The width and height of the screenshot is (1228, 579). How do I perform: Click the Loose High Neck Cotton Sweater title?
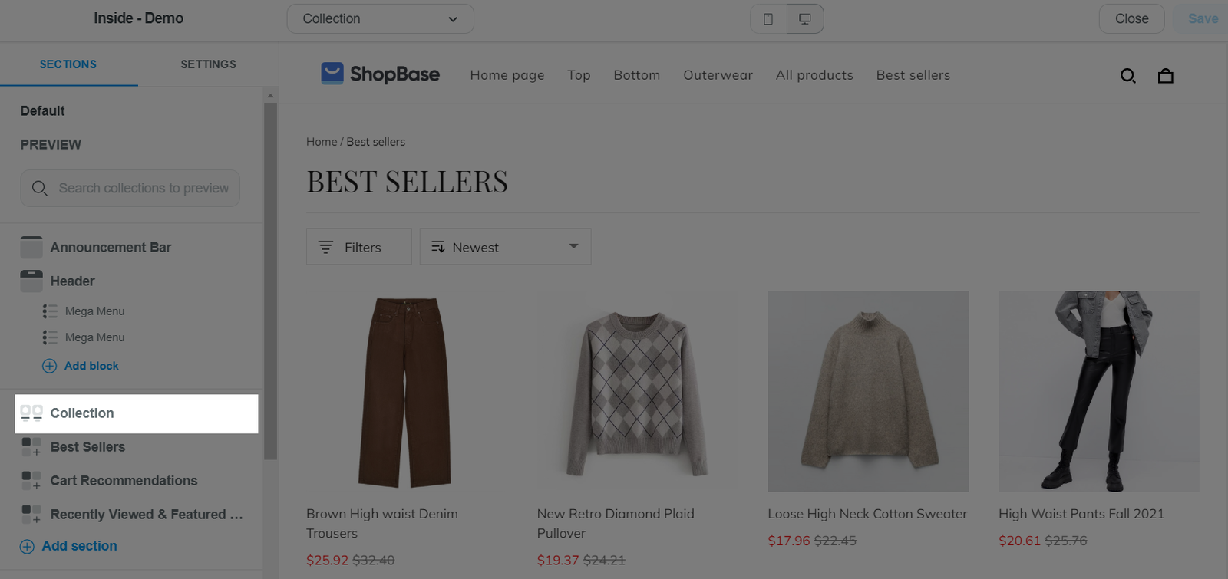point(867,515)
